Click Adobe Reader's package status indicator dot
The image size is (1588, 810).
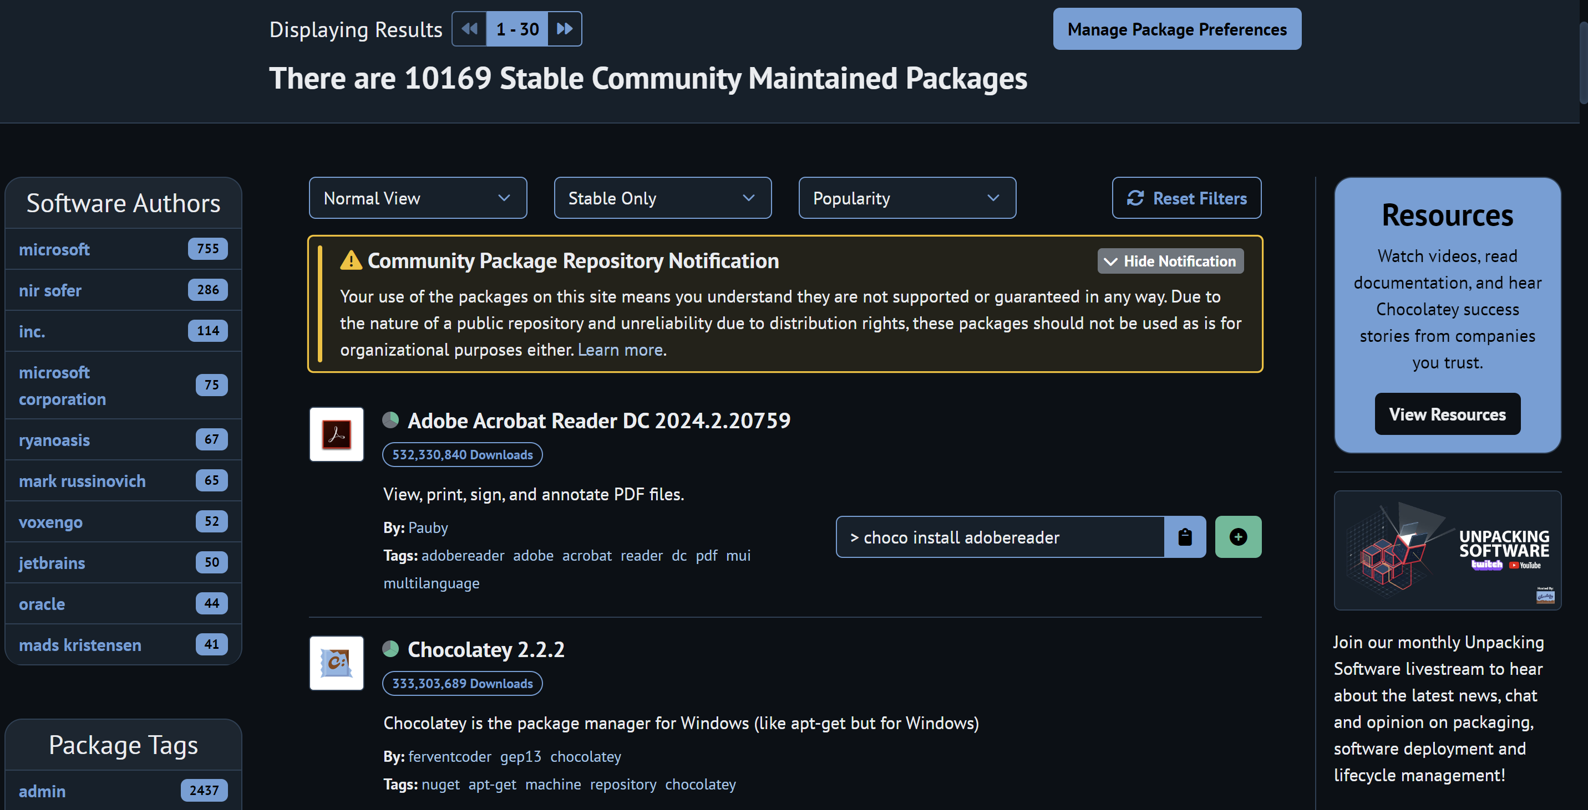[x=391, y=420]
